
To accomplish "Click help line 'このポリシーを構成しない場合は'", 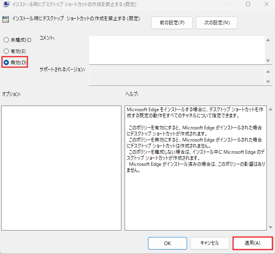I will [x=197, y=152].
